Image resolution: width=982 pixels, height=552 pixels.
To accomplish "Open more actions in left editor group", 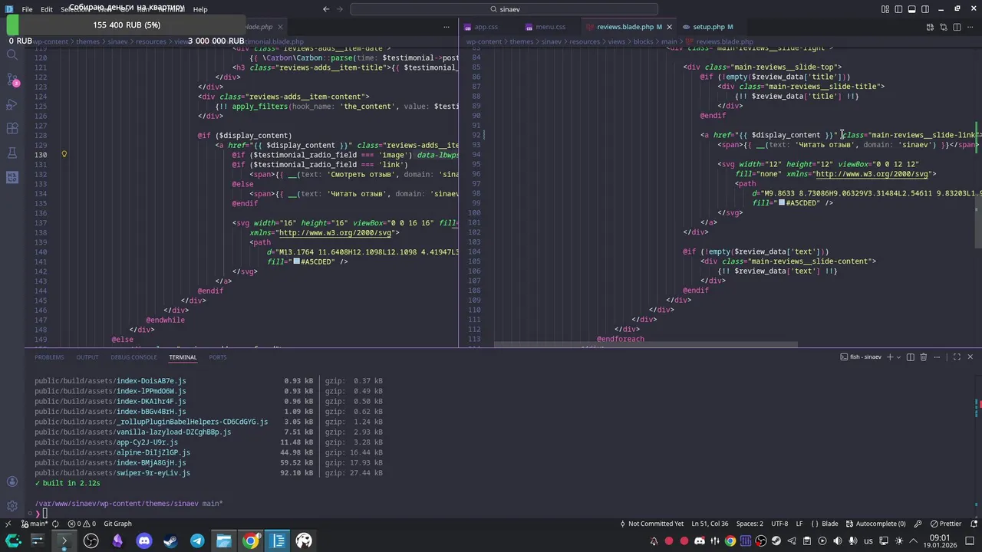I will 446,27.
